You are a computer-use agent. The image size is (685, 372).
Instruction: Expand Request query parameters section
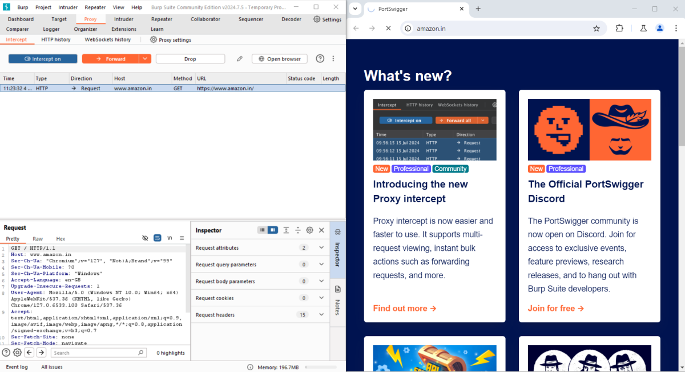tap(321, 265)
